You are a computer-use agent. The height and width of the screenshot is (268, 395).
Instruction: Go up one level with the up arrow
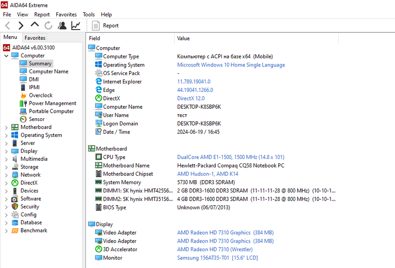(35, 25)
